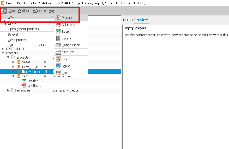Click the ULP file icon
Screen dimensions: 229x149
point(58,59)
